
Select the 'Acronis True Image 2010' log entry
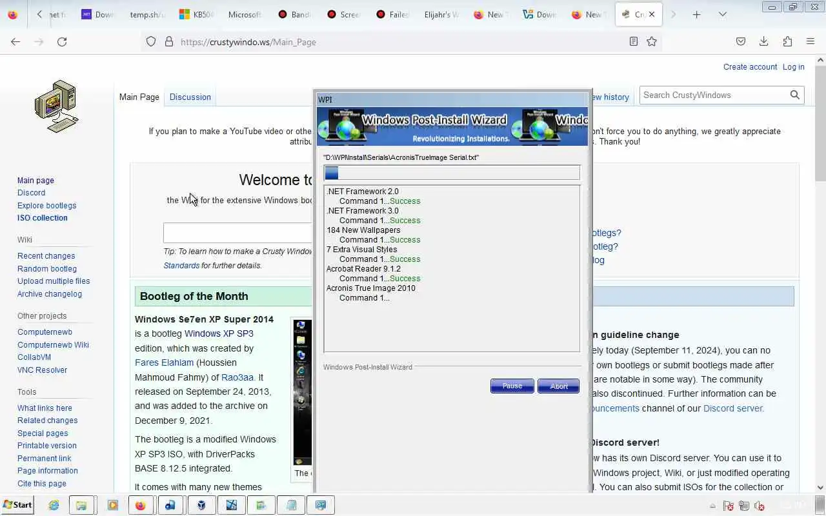pyautogui.click(x=370, y=288)
